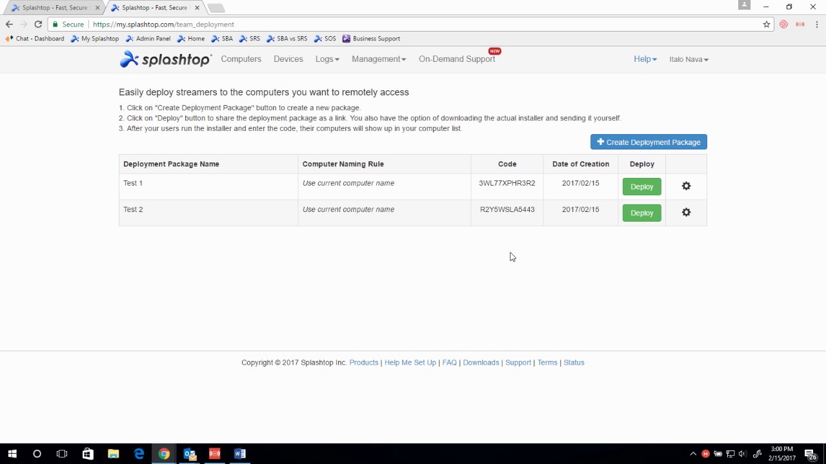Image resolution: width=826 pixels, height=464 pixels.
Task: Open the Italo Nava account dropdown
Action: pos(689,59)
